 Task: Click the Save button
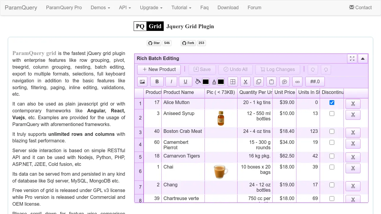(202, 70)
